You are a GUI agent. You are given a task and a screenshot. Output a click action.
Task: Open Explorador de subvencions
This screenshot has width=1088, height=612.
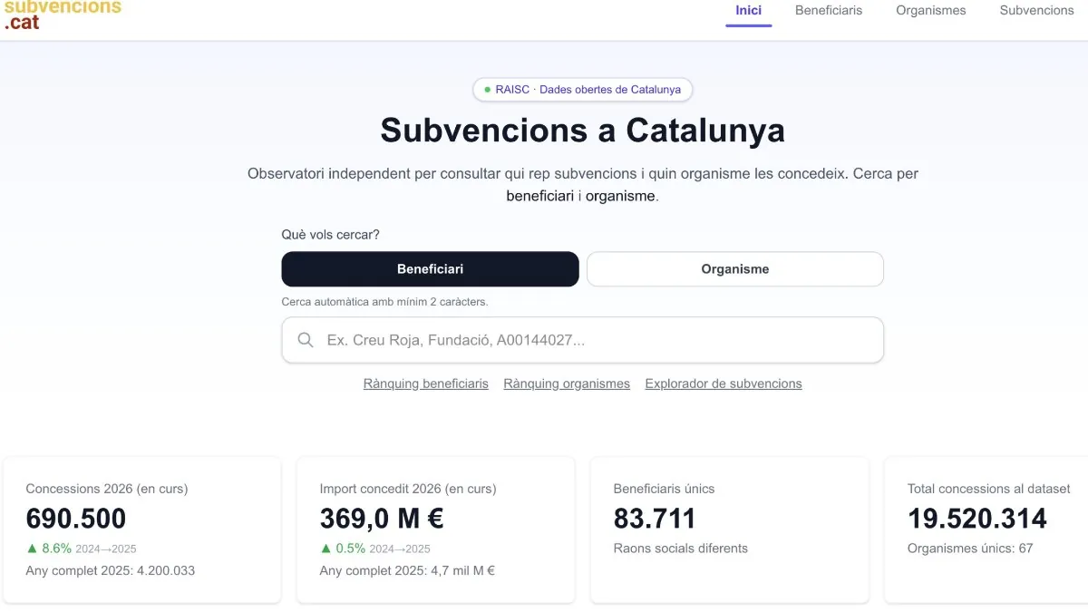tap(723, 384)
